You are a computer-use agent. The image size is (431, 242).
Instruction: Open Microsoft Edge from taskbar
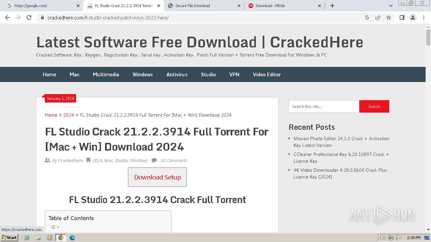coord(72,238)
